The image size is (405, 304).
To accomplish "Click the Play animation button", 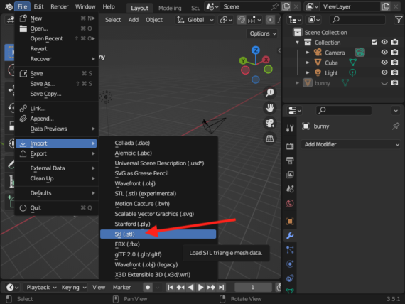I will pos(200,287).
